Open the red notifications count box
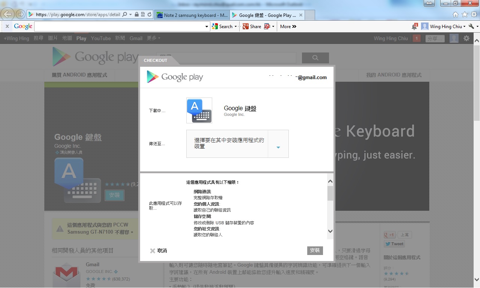480x288 pixels. 417,38
